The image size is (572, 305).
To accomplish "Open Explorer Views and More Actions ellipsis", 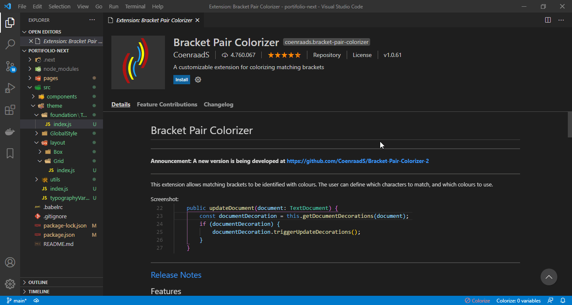I will tap(92, 20).
